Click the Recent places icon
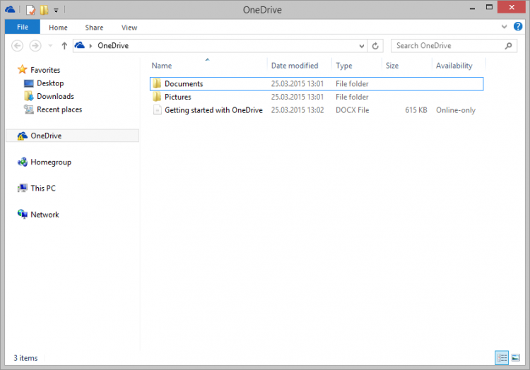Screen dimensions: 530x370 (29, 109)
